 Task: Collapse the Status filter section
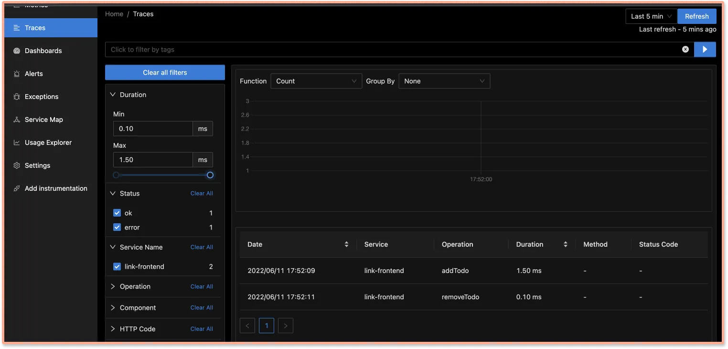tap(113, 193)
